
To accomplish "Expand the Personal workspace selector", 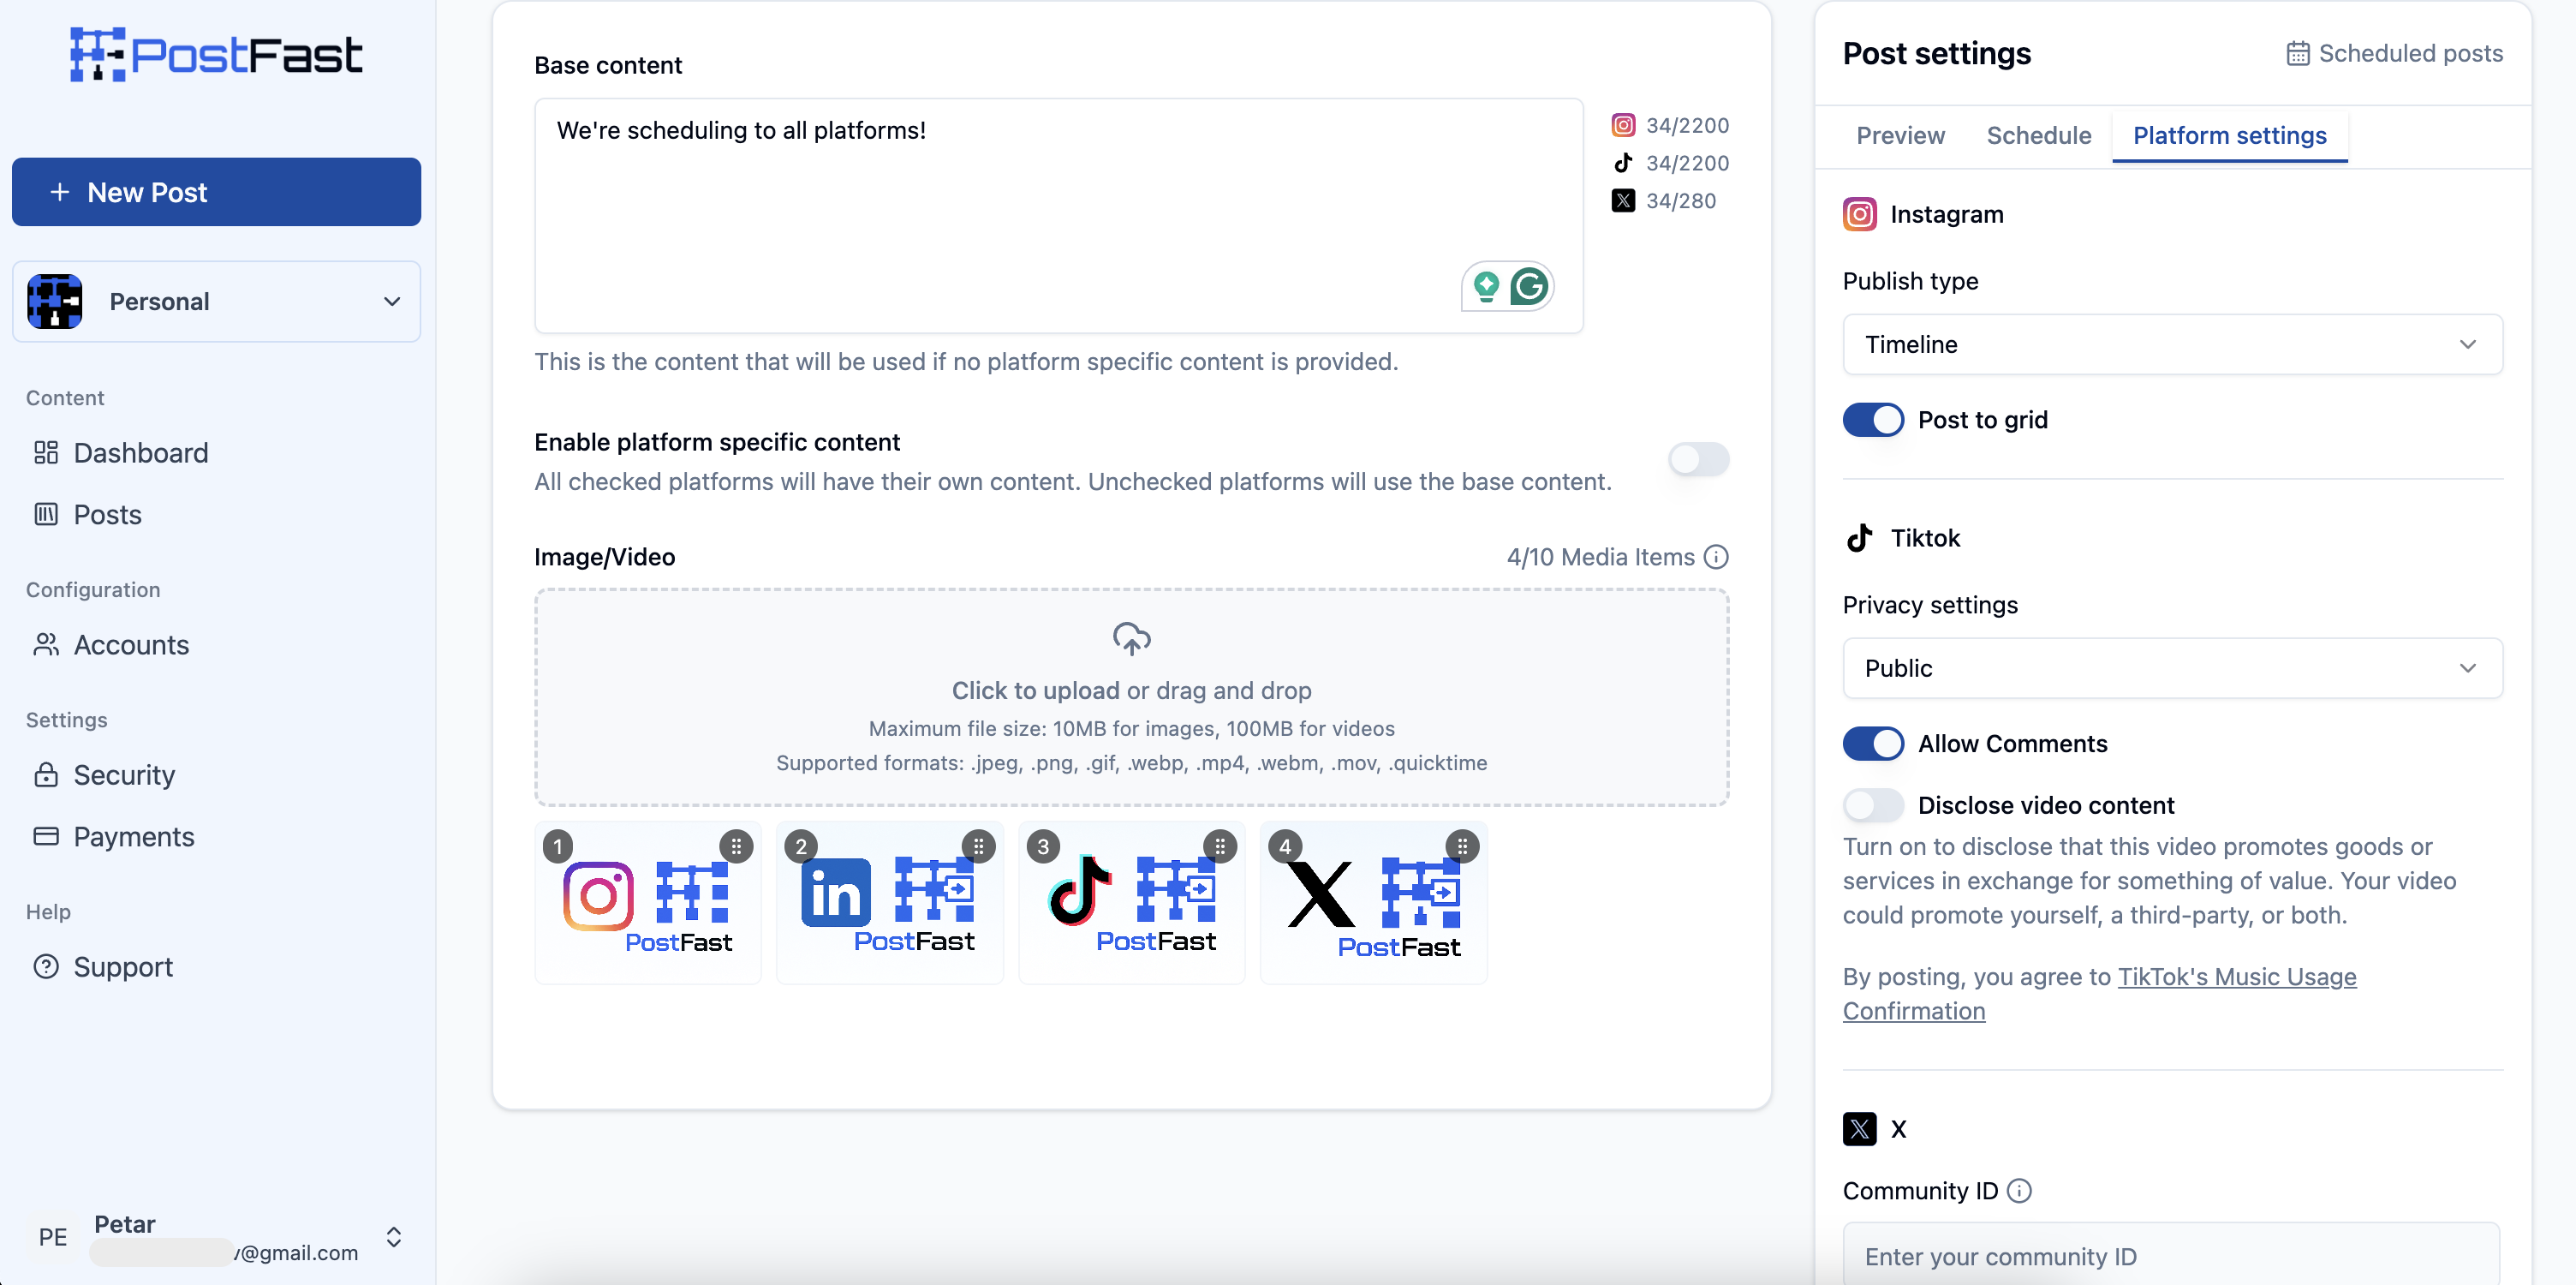I will click(x=216, y=302).
